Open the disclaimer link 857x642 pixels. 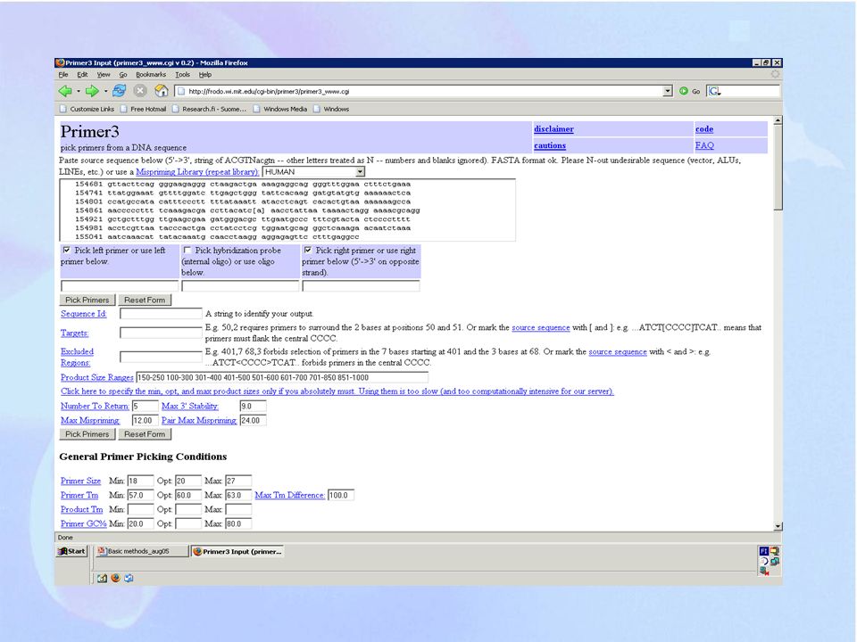[x=553, y=129]
